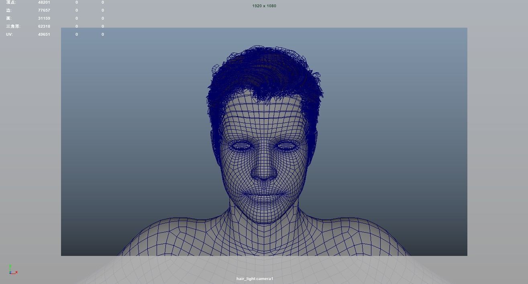Click the '顶点:' vertex count label
Viewport: 528px width, 284px height.
[x=11, y=2]
